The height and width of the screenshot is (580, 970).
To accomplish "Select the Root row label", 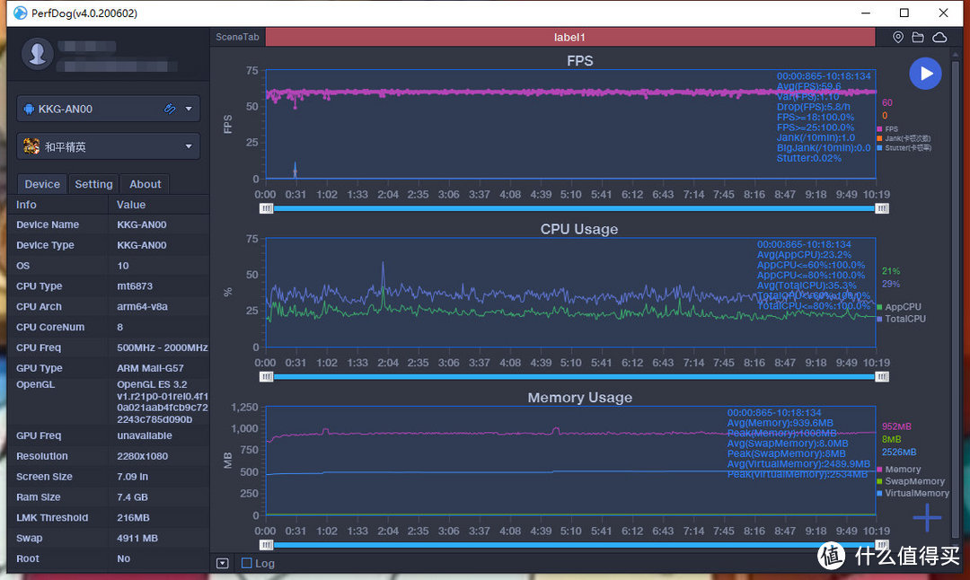I will [28, 558].
